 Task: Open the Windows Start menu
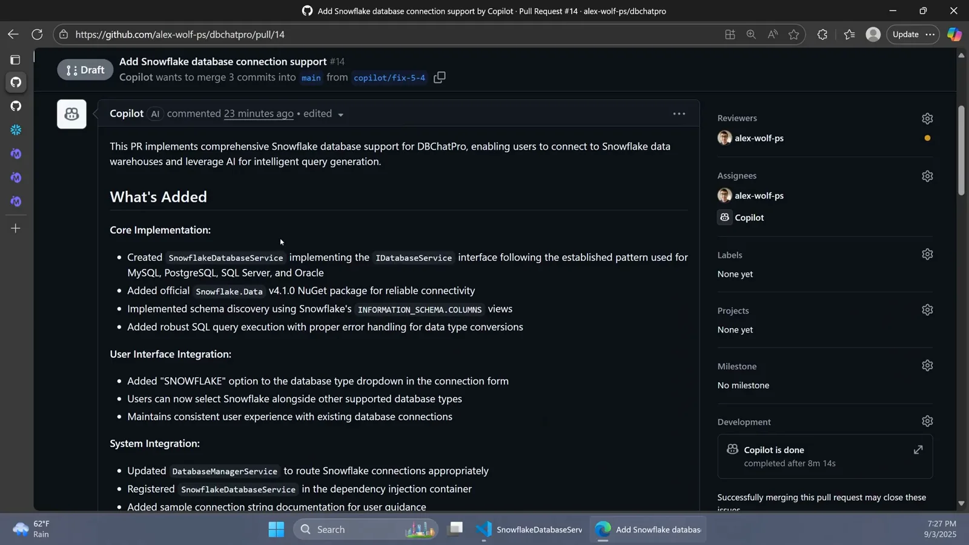pyautogui.click(x=276, y=529)
